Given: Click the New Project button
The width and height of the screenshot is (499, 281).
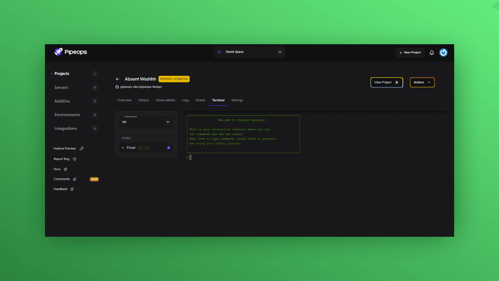Looking at the screenshot, I should pos(410,53).
